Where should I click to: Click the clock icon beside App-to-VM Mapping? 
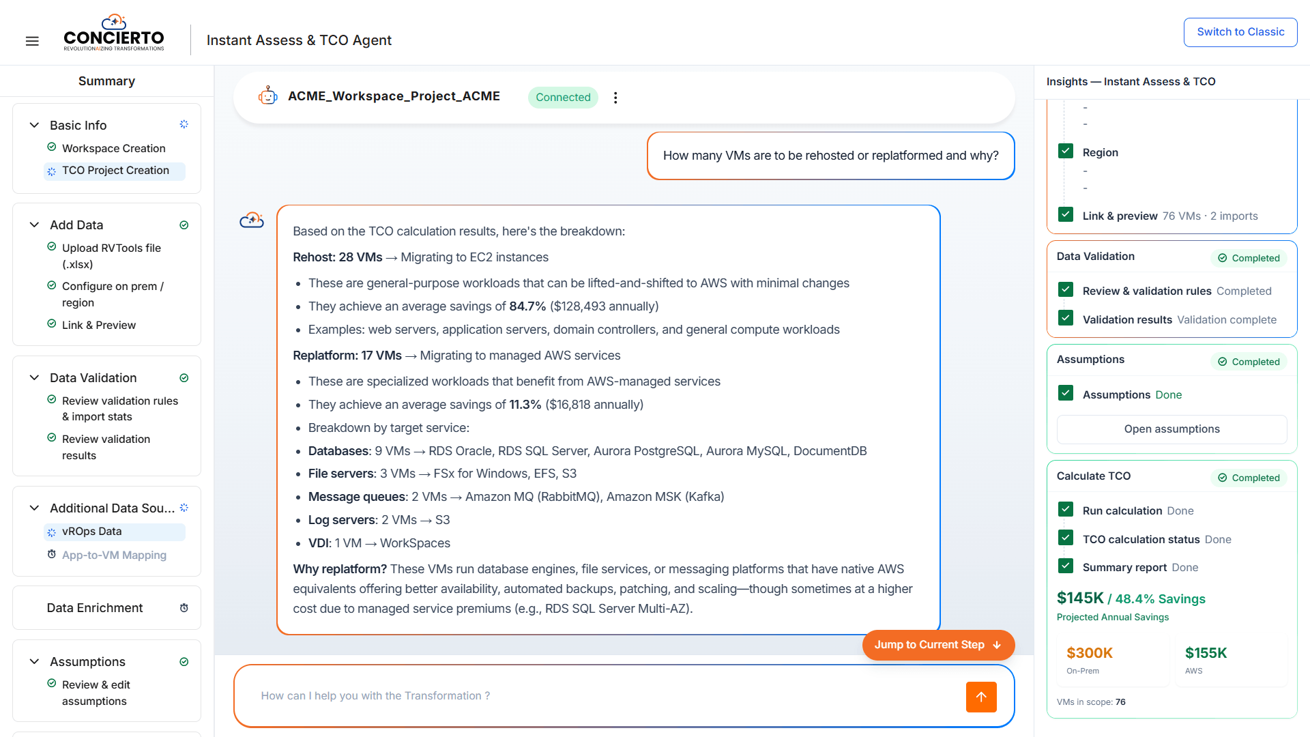coord(52,555)
